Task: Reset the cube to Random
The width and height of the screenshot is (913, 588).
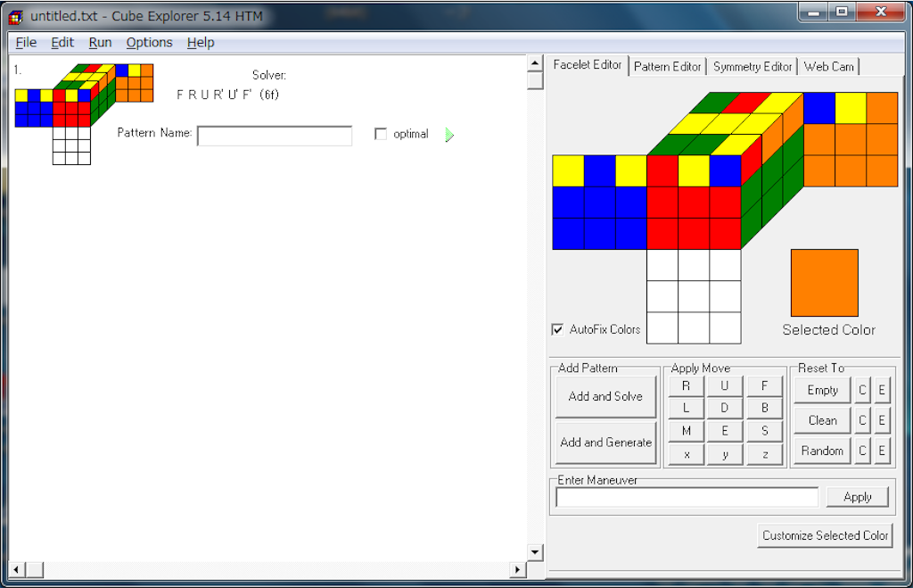Action: click(x=822, y=451)
